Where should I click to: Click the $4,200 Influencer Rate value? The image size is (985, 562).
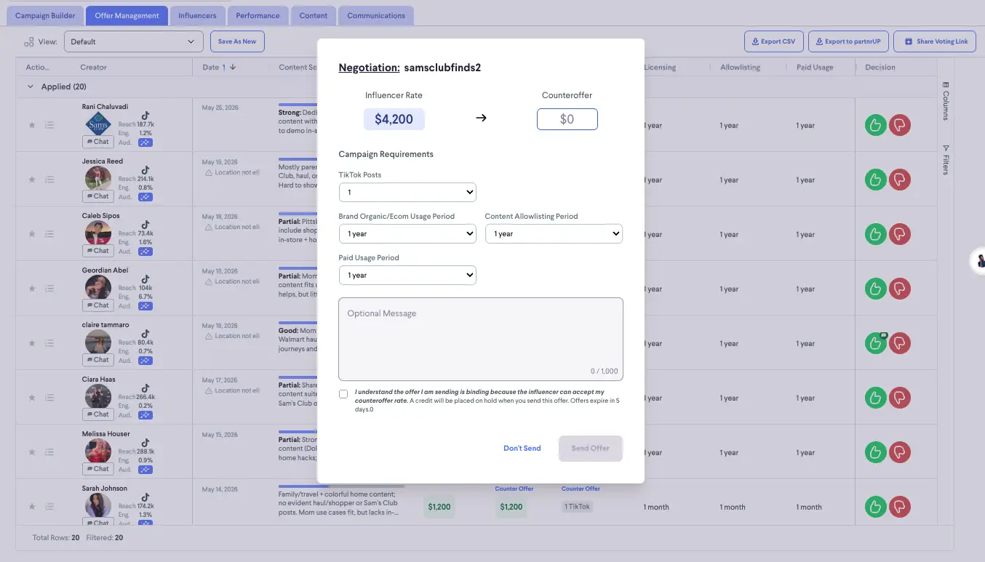pos(394,119)
